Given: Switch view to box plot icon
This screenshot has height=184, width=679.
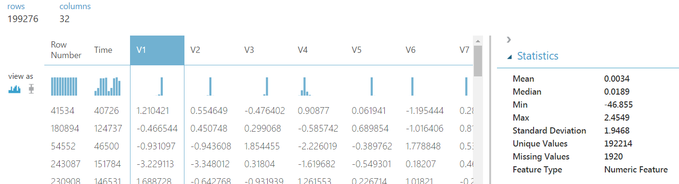Looking at the screenshot, I should (31, 89).
